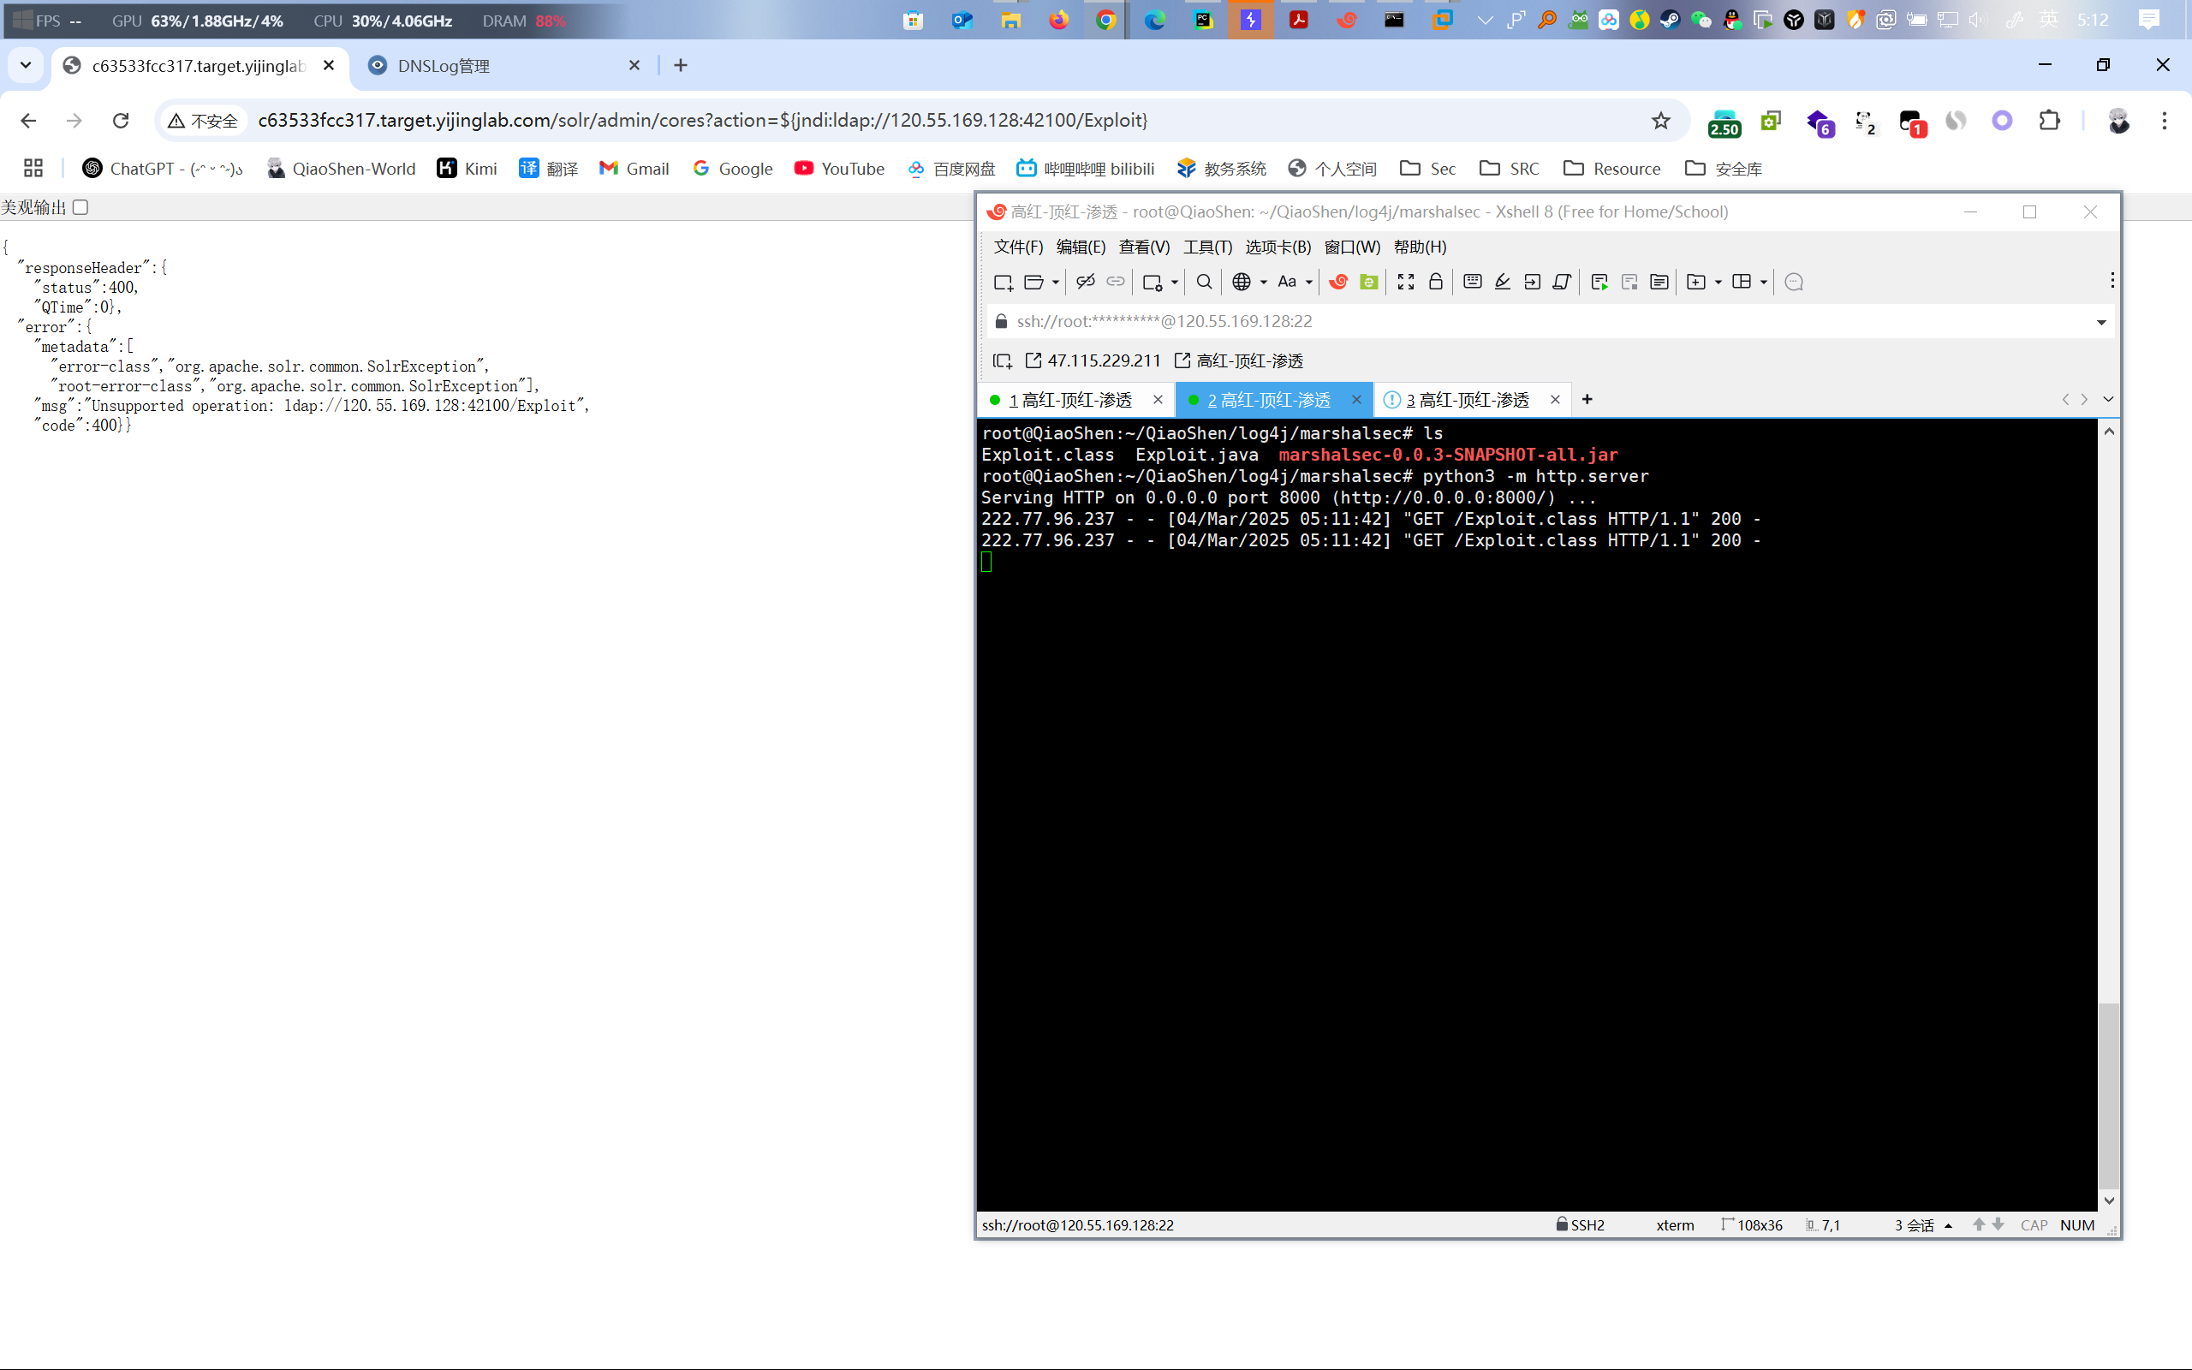Expand the Xshell address bar dropdown
This screenshot has height=1370, width=2192.
coord(2101,322)
